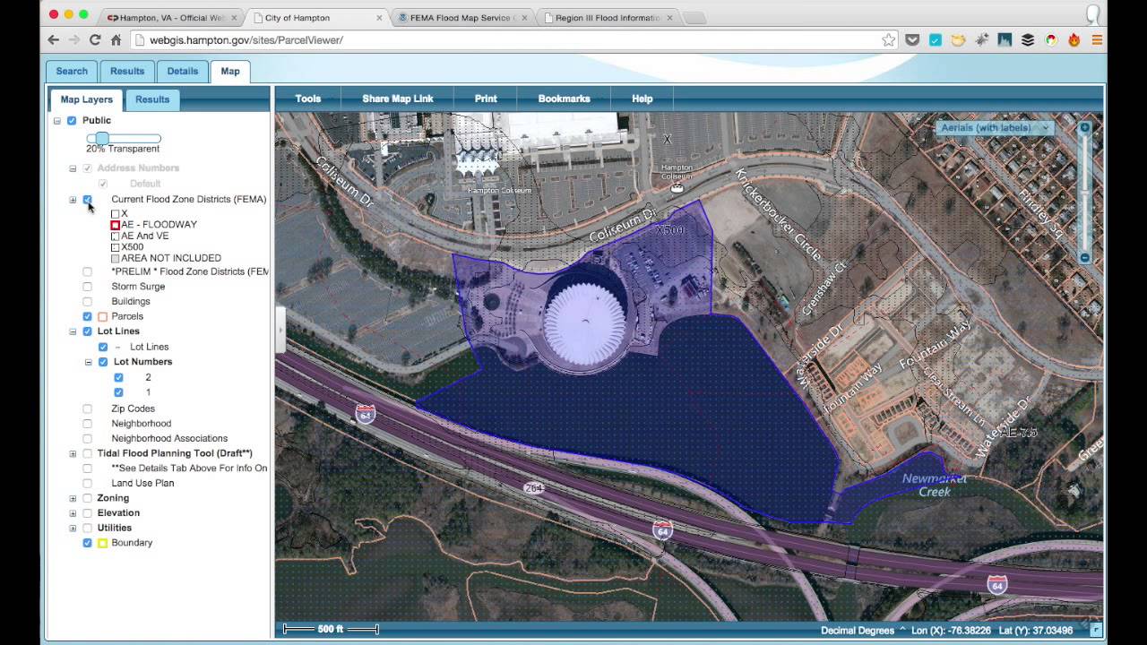Click the corner icon at map bottom right
1147x645 pixels.
[x=1096, y=630]
